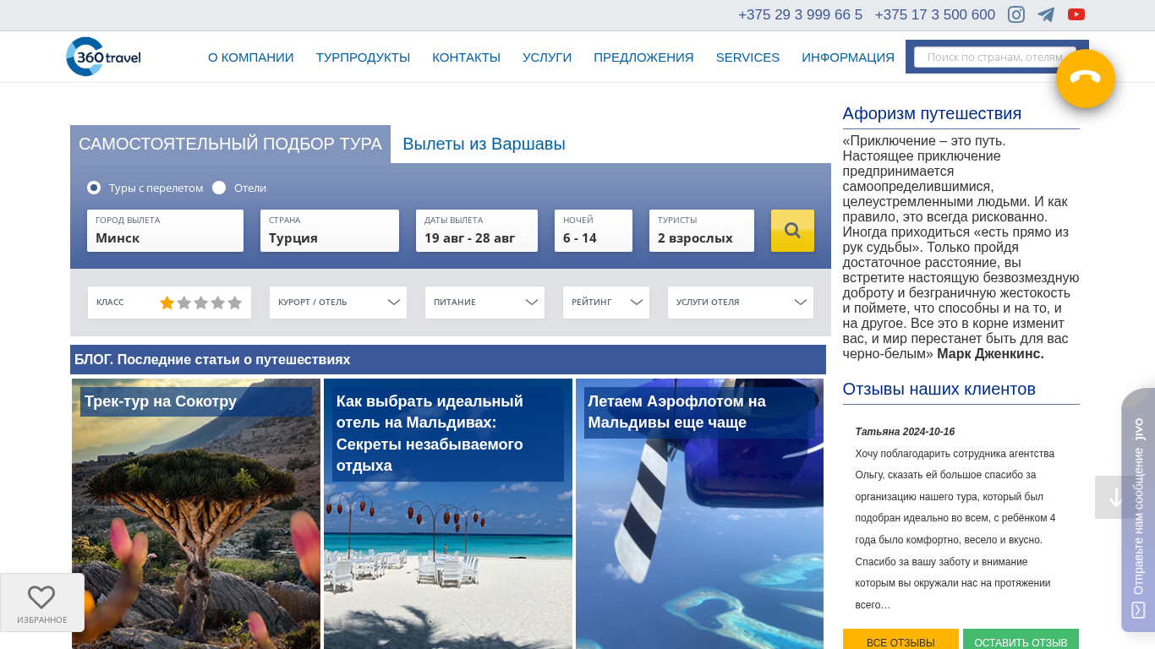Open the Избранное favorites heart
The width and height of the screenshot is (1155, 649).
tap(41, 603)
